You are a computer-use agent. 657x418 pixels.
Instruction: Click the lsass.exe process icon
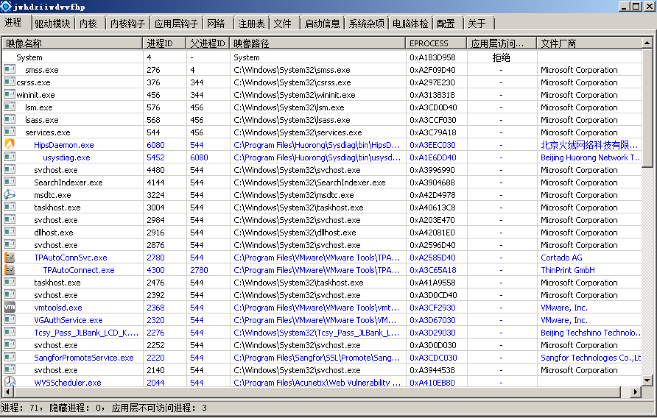pos(10,119)
